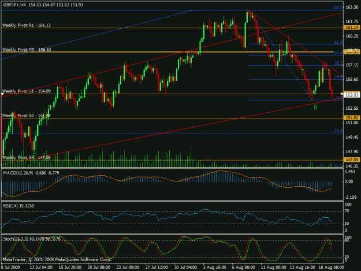Click the RSI scale level 30
This screenshot has height=271, width=361.
347,224
